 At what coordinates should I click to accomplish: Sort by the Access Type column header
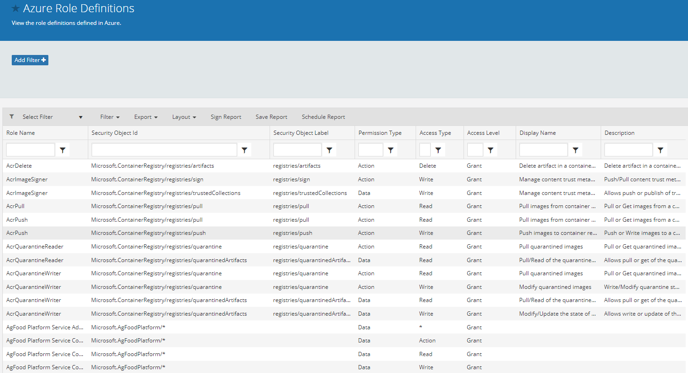[435, 133]
